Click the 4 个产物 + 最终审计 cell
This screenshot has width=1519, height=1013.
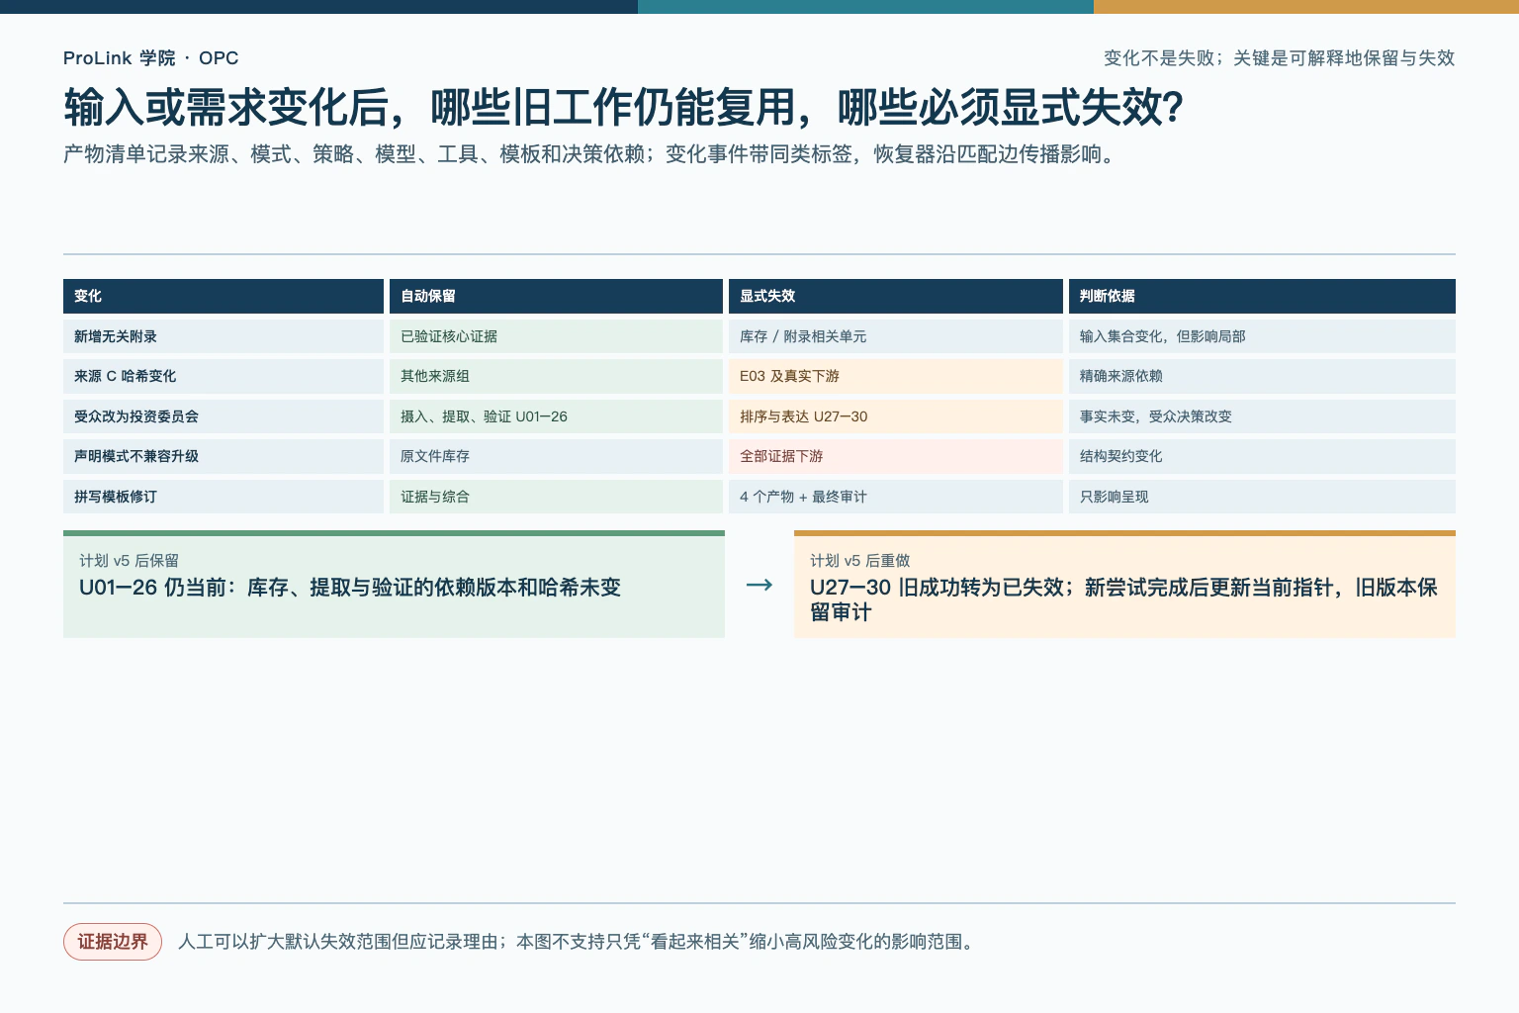[x=896, y=497]
